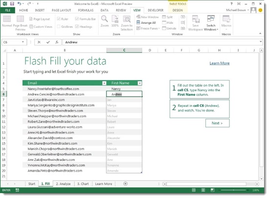Open First Name column filter dropdown
This screenshot has width=269, height=198.
coord(140,83)
